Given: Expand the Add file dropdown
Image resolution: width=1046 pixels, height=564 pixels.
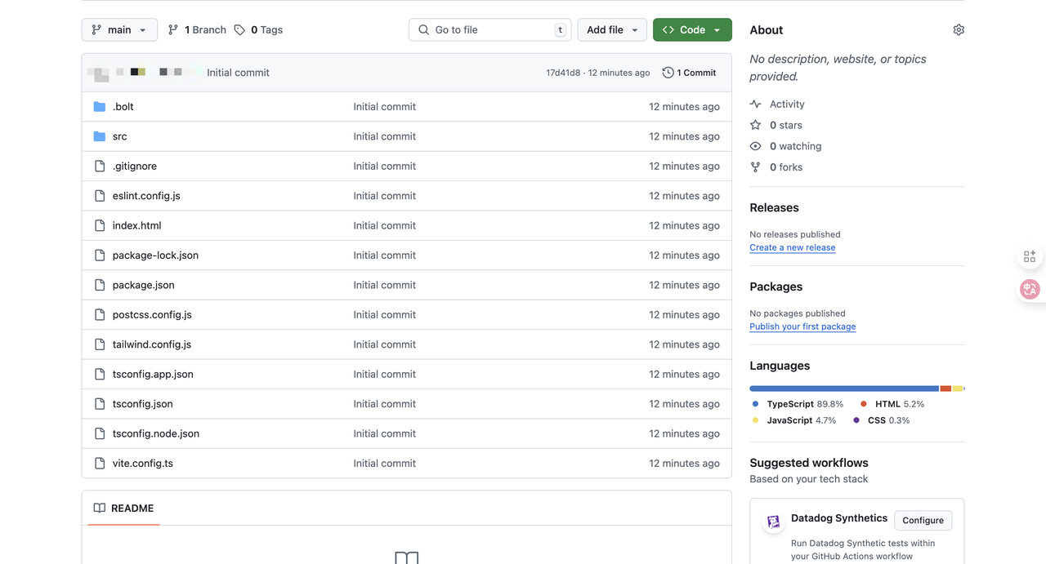Looking at the screenshot, I should 612,30.
